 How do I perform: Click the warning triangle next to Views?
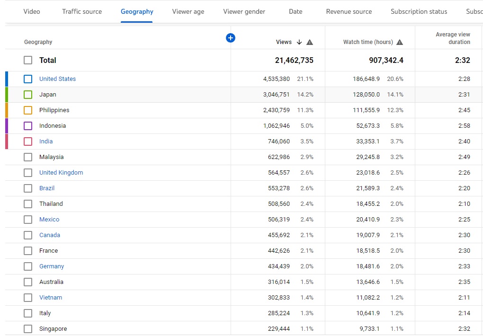coord(310,42)
